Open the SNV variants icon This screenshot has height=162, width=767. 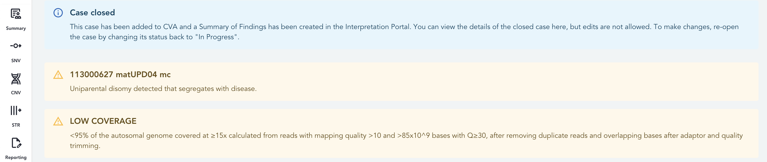[16, 46]
